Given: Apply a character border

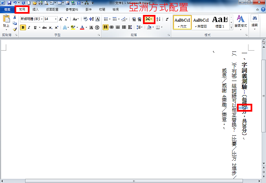Looking at the screenshot, I should pyautogui.click(x=98, y=19).
